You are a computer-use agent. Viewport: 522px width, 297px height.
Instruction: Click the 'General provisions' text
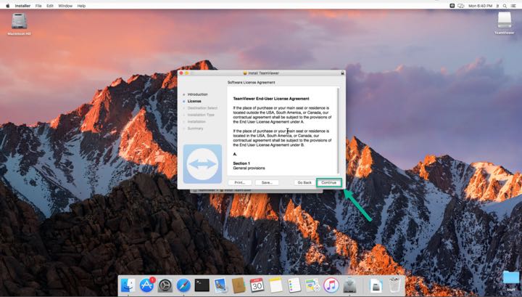click(249, 168)
